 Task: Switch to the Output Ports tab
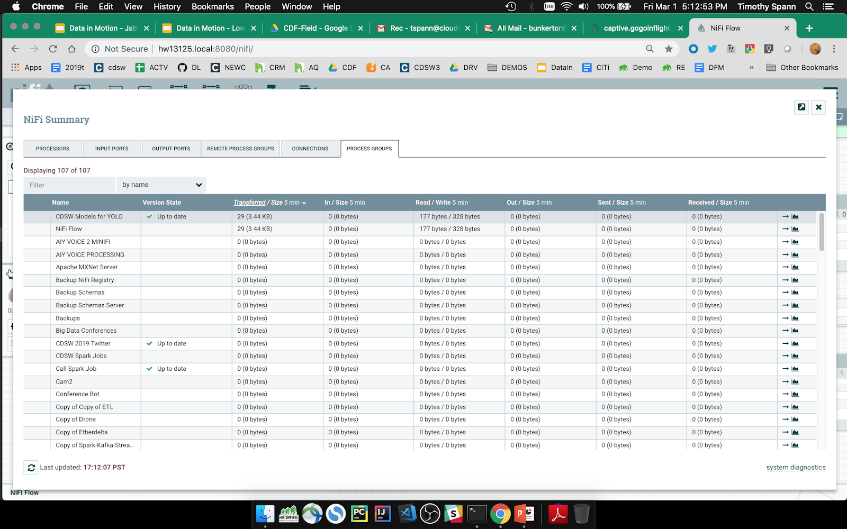click(x=171, y=149)
